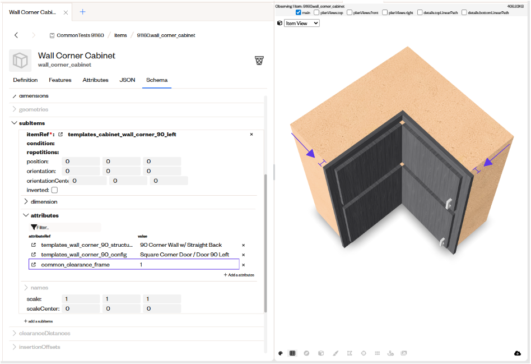Collapse the attributes subsection
The width and height of the screenshot is (531, 364).
click(26, 215)
